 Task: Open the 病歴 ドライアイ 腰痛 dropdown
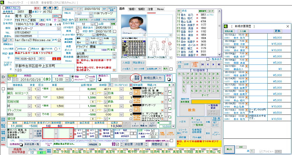pyautogui.click(x=115, y=47)
